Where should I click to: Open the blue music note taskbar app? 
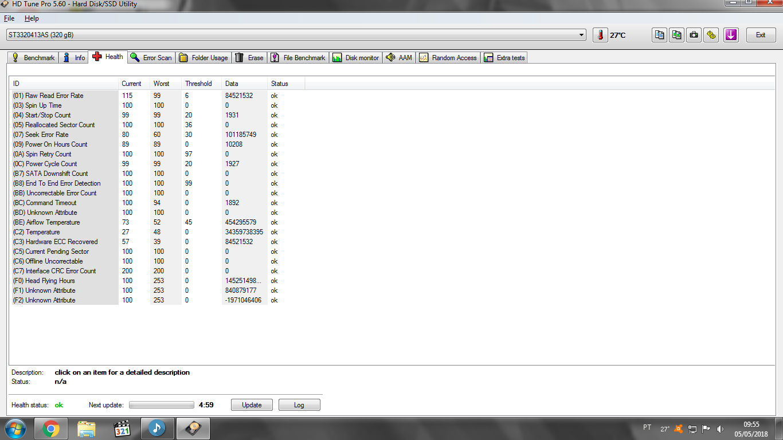click(x=157, y=429)
